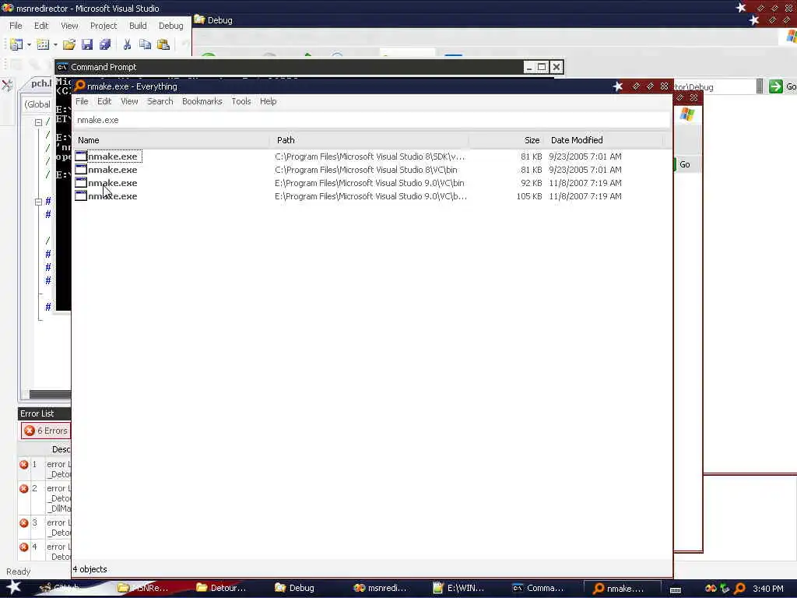Image resolution: width=797 pixels, height=598 pixels.
Task: Click the Paste icon in Visual Studio toolbar
Action: pyautogui.click(x=163, y=44)
